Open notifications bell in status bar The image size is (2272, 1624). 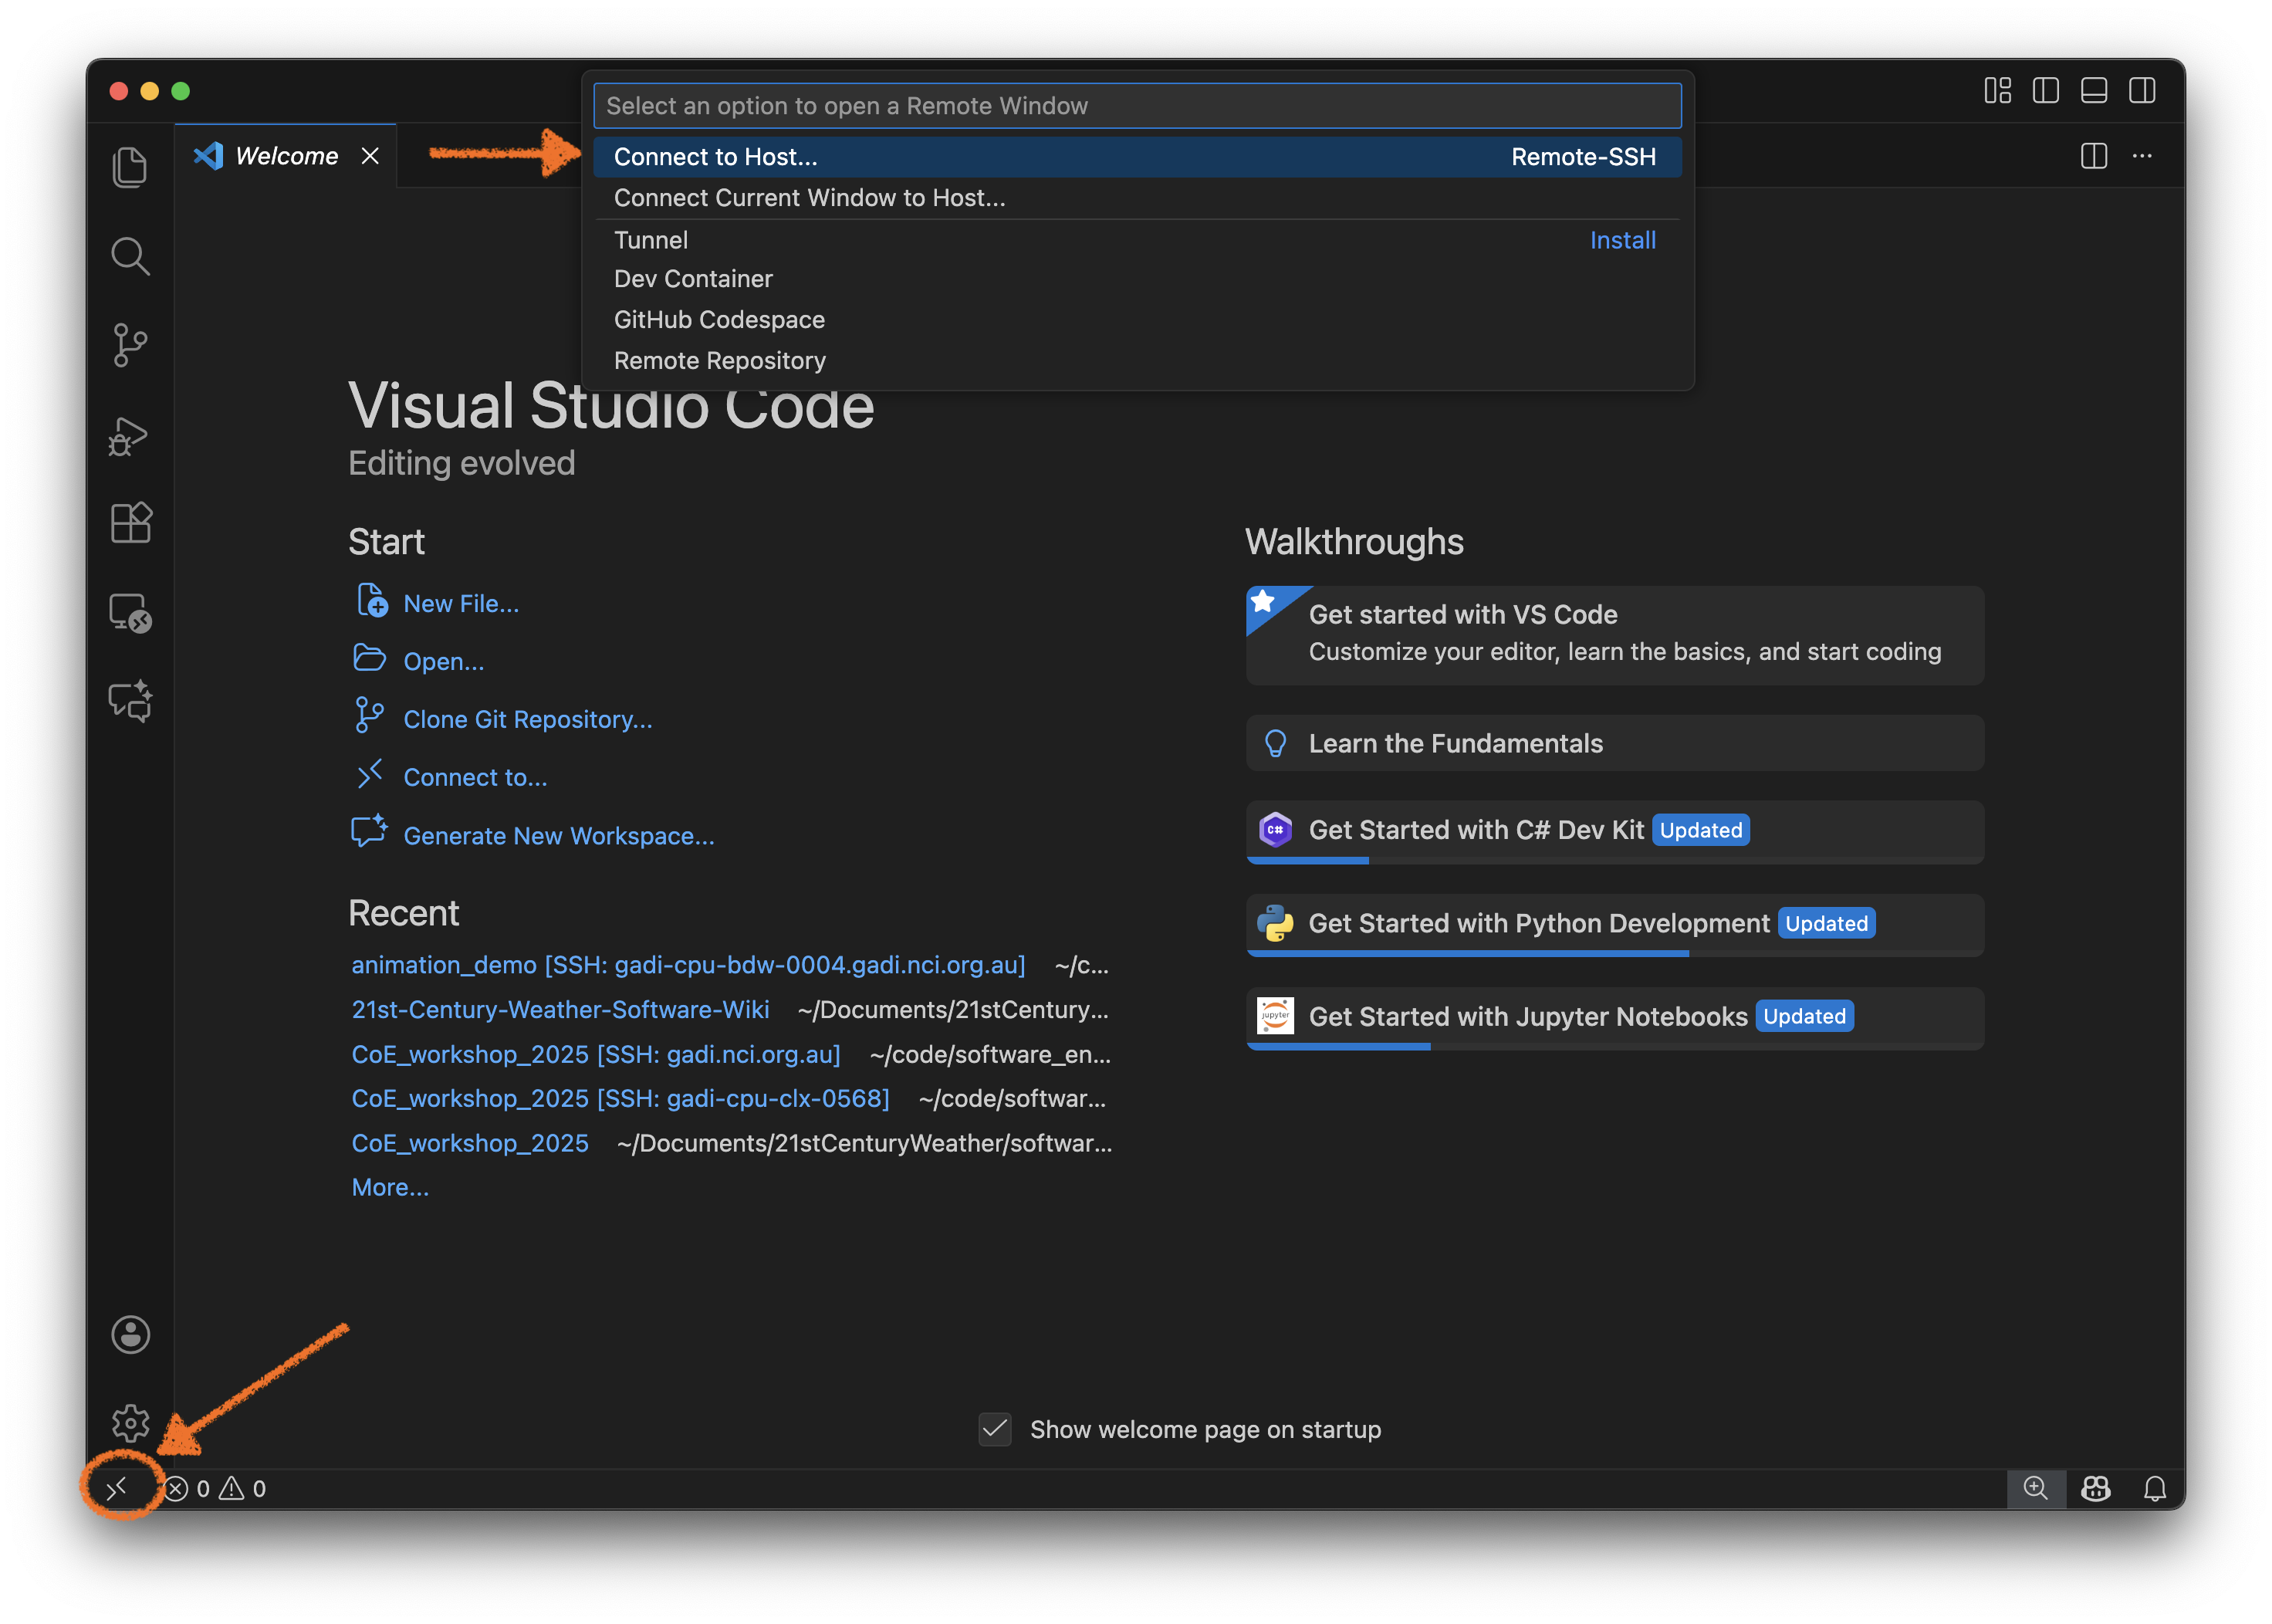pos(2154,1488)
